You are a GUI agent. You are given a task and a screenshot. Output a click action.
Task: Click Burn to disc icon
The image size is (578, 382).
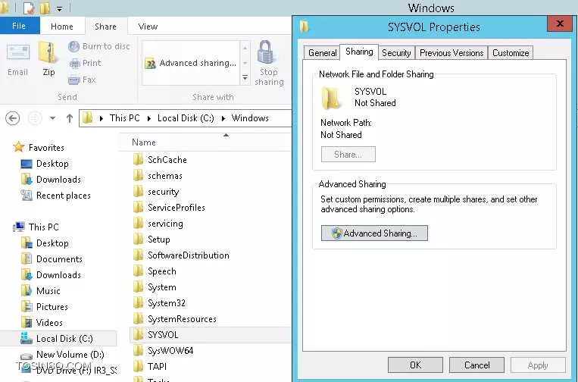point(73,46)
